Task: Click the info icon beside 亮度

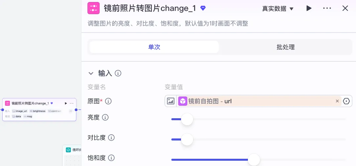Action: [x=105, y=117]
